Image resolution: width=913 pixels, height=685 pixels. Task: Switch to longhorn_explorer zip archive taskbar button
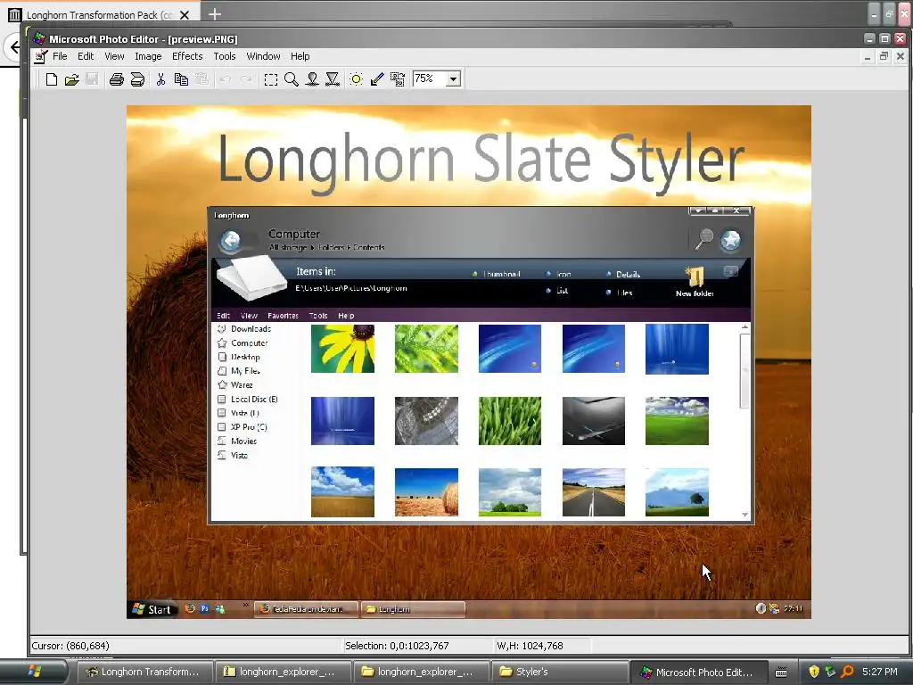pos(283,672)
